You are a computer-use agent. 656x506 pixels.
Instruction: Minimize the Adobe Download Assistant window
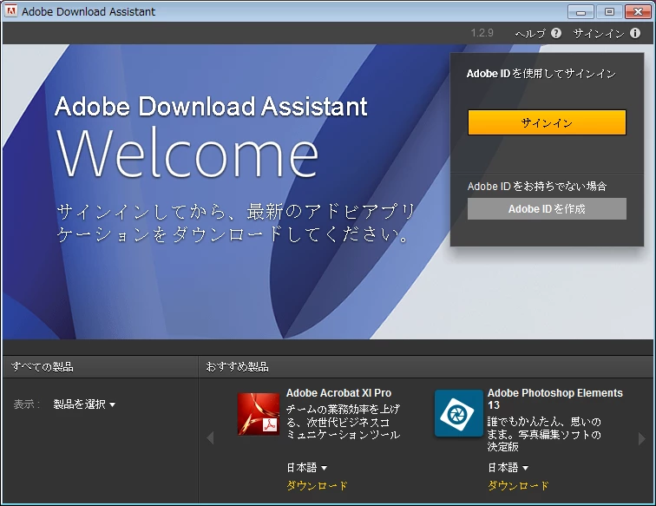581,12
